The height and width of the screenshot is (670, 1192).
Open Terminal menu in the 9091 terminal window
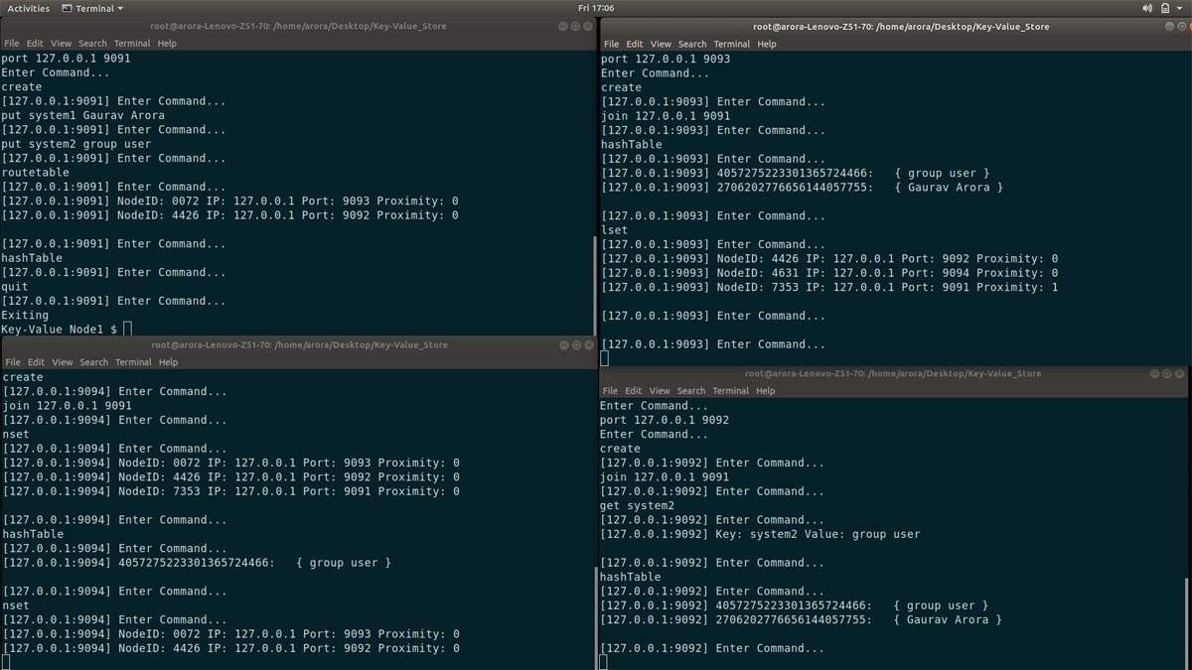(131, 44)
